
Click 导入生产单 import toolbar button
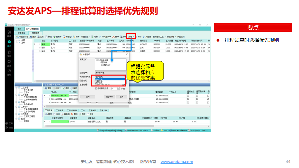click(105, 37)
